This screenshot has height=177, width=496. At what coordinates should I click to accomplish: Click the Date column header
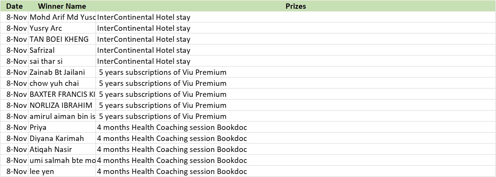pos(14,6)
